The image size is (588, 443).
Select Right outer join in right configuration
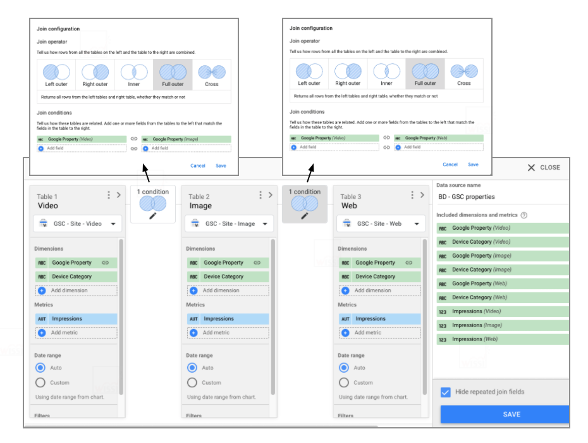[x=348, y=74]
